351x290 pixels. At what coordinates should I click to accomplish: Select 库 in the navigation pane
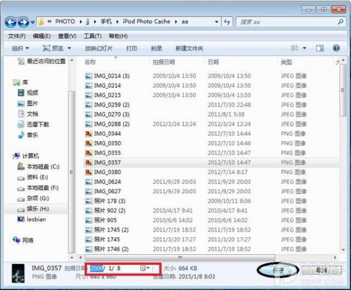tap(20, 83)
